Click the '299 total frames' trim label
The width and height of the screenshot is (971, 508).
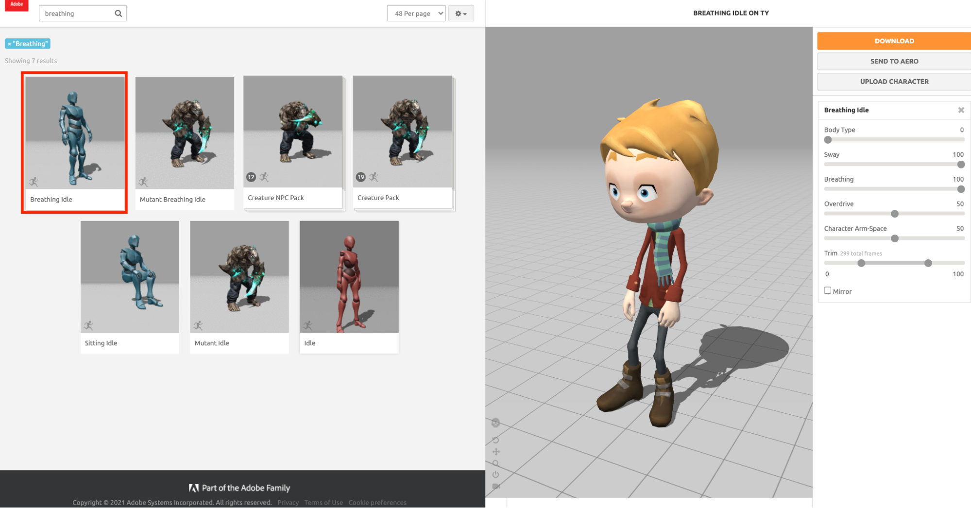pyautogui.click(x=861, y=254)
